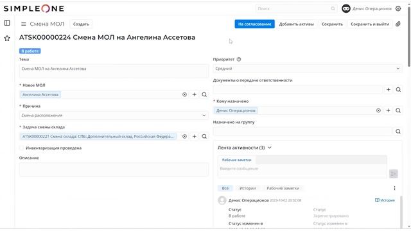This screenshot has height=231, width=411.
Task: Open the hamburger menu next to Смена МОЛ
Action: (x=24, y=24)
